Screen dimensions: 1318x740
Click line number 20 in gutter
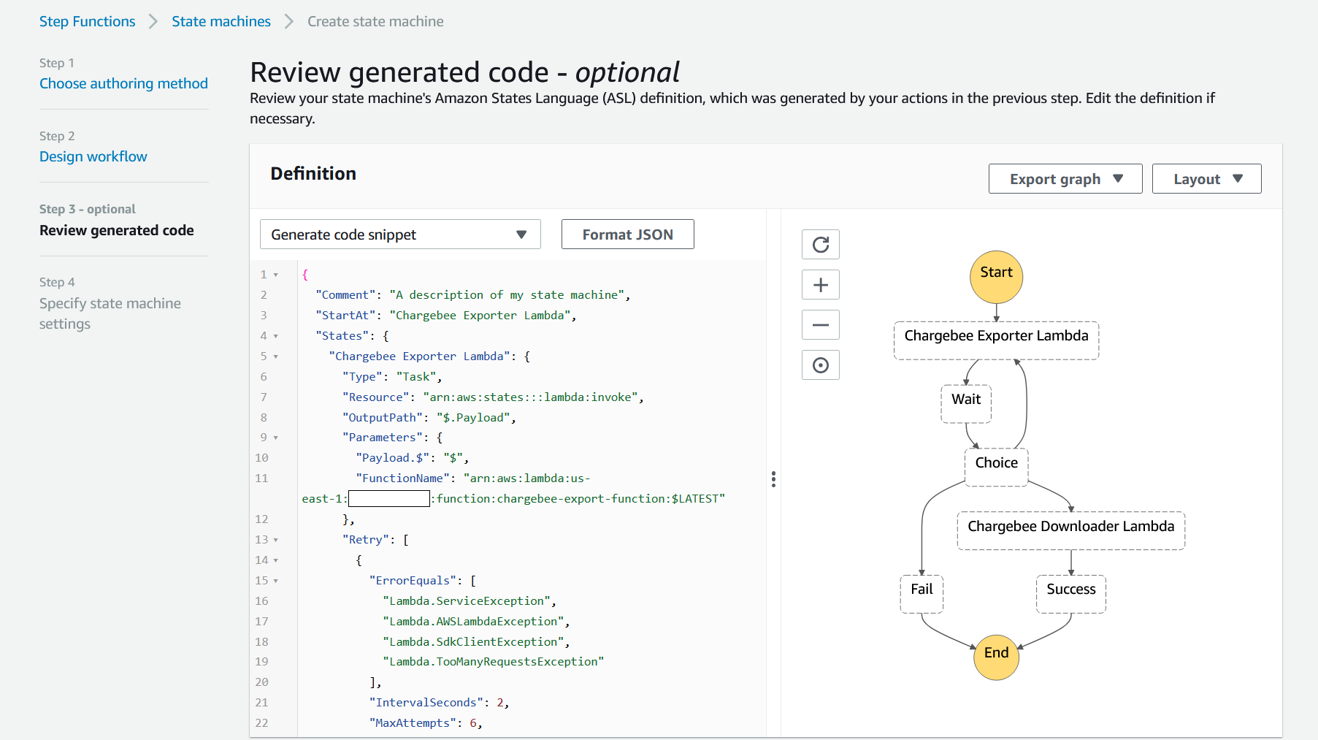(261, 682)
